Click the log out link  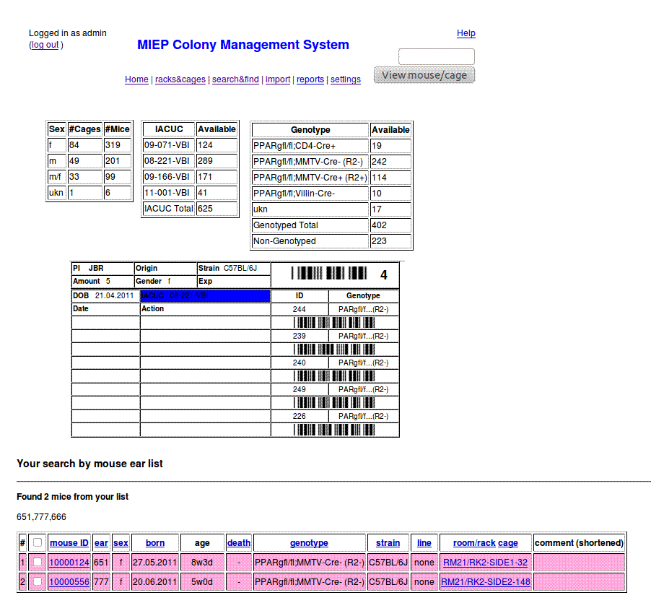(x=45, y=45)
